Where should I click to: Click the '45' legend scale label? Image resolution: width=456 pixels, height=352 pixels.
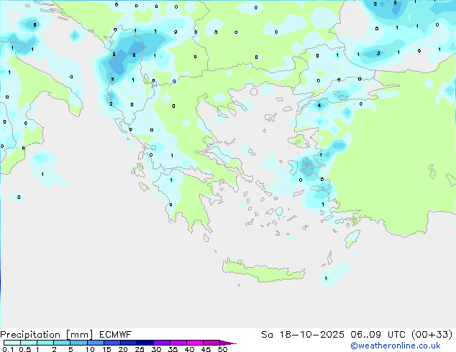206,349
